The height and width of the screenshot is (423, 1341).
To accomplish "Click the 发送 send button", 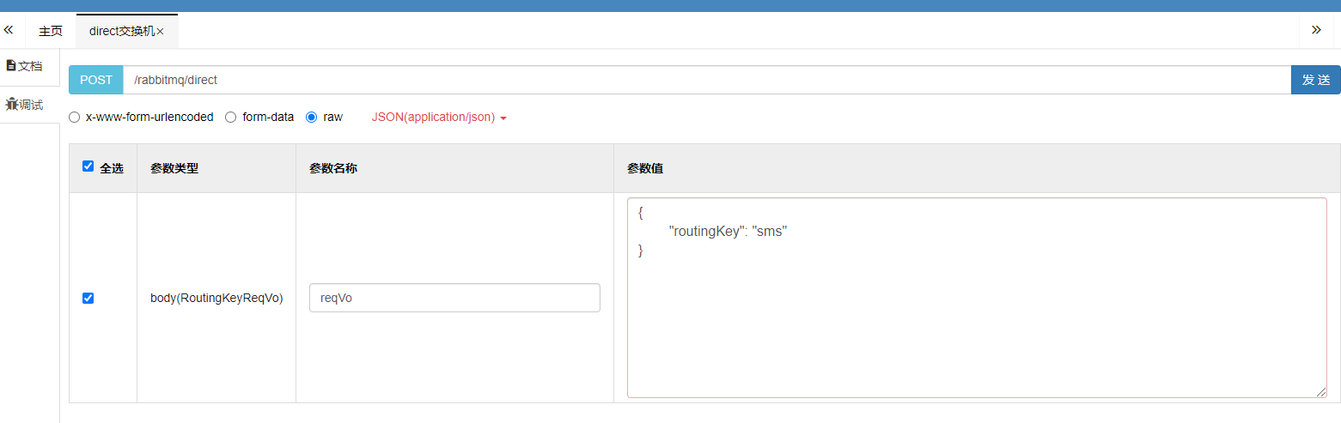I will [x=1316, y=80].
